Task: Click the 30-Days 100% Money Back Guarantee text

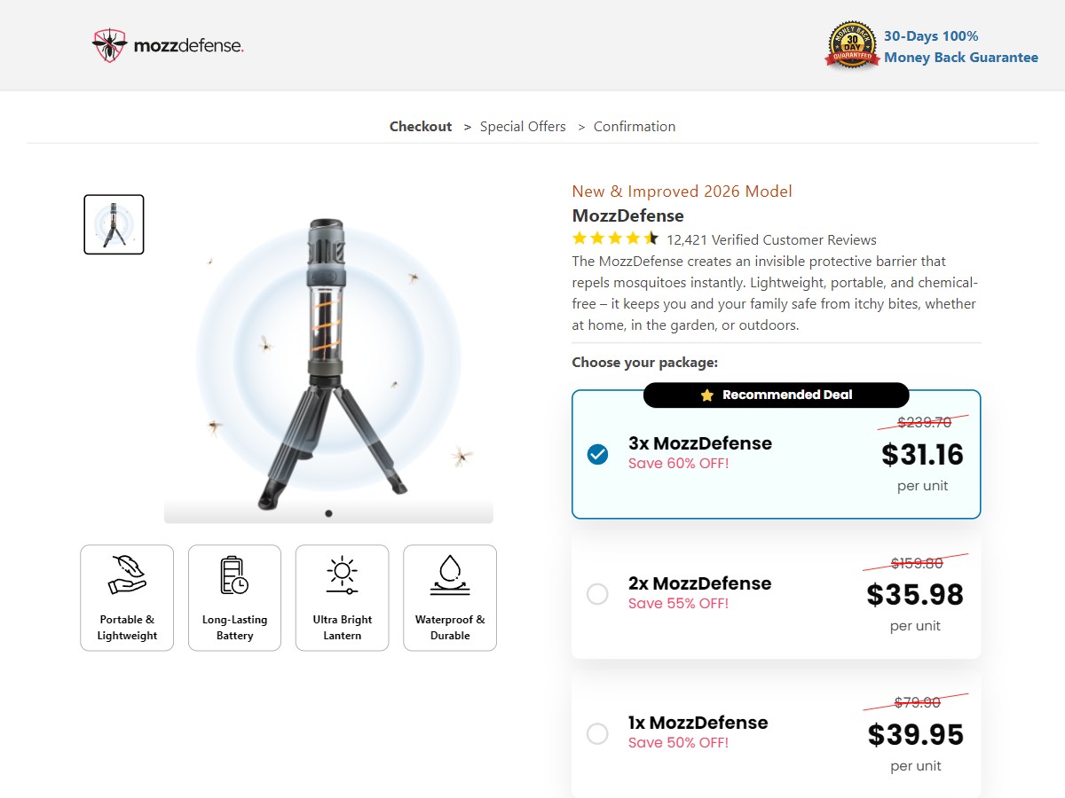Action: (960, 47)
